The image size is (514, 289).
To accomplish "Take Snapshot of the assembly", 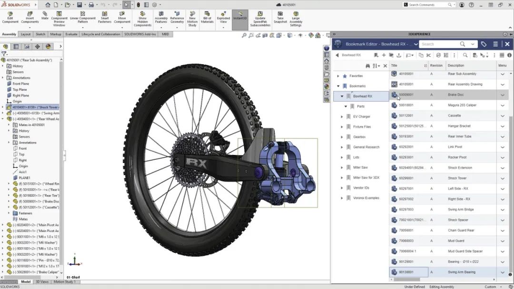I will (x=280, y=18).
